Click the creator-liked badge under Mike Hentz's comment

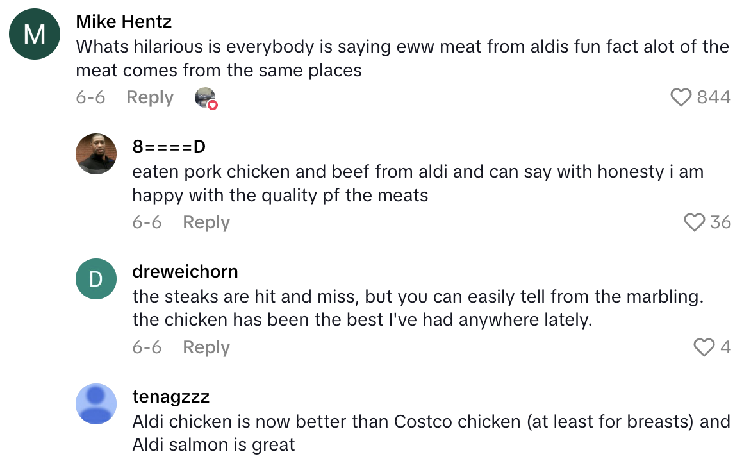(x=206, y=98)
